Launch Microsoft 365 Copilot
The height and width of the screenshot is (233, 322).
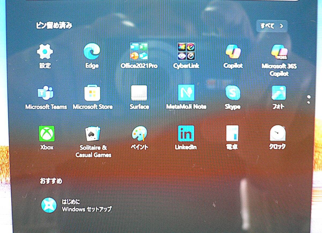(279, 53)
